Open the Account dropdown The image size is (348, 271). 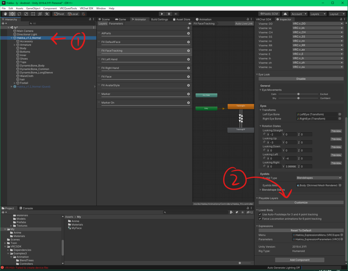coord(299,14)
